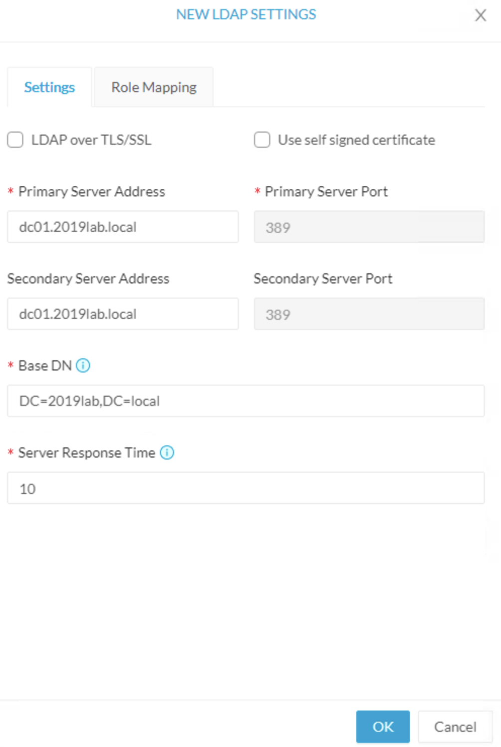Image resolution: width=501 pixels, height=747 pixels.
Task: Click the Secondary Server Port field
Action: point(369,314)
